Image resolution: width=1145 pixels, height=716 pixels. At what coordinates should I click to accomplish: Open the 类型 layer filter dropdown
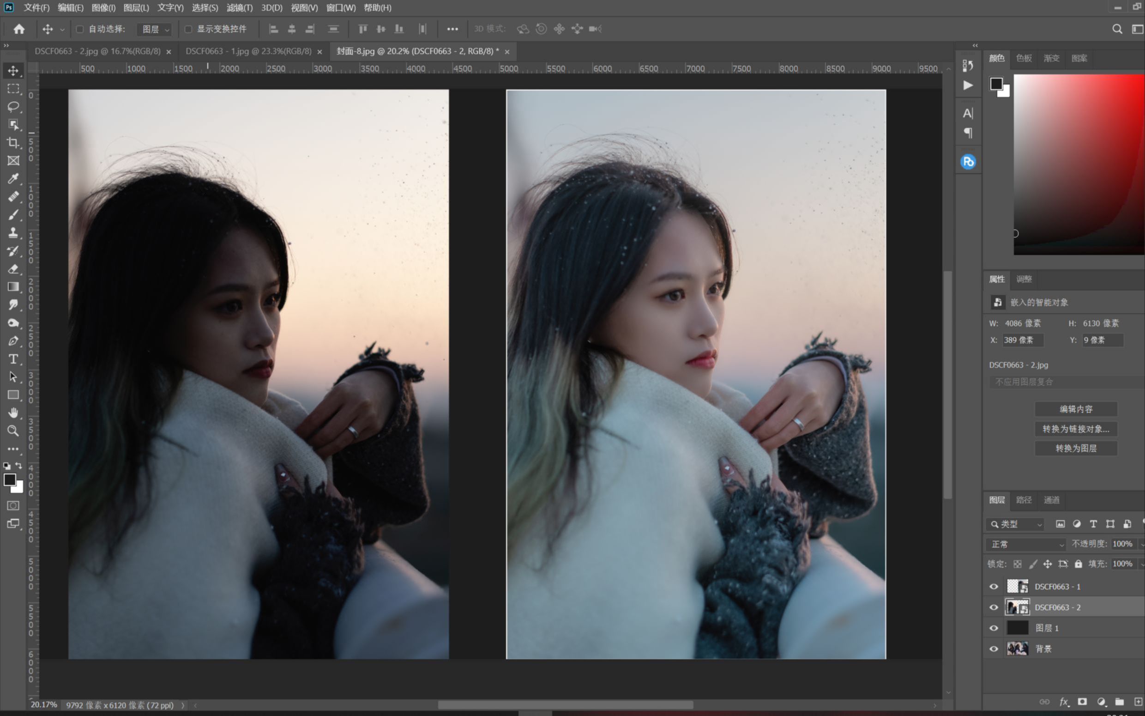tap(1015, 524)
